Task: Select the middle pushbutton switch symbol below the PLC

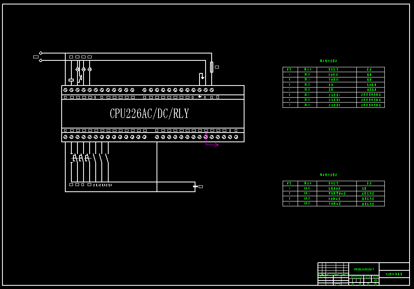Action: [81, 158]
